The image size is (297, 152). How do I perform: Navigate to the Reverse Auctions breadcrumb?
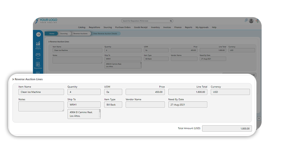point(80,33)
